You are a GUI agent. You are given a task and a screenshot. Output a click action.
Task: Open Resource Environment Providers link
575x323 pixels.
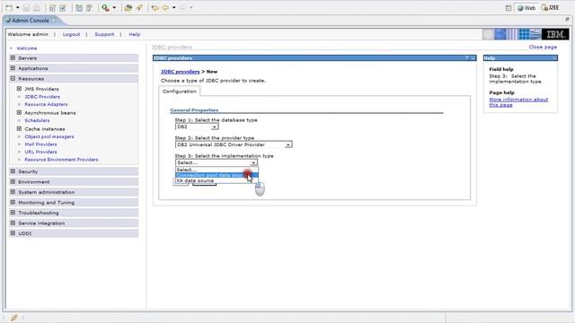coord(61,160)
